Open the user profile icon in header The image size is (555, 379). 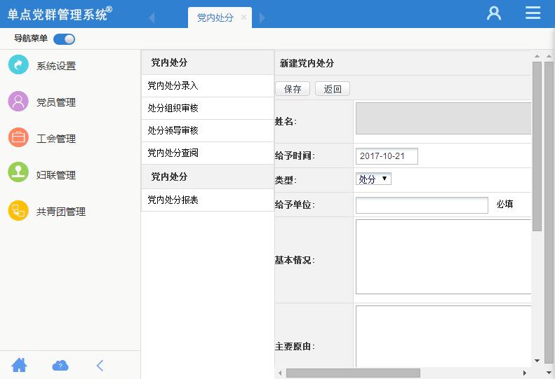tap(494, 13)
